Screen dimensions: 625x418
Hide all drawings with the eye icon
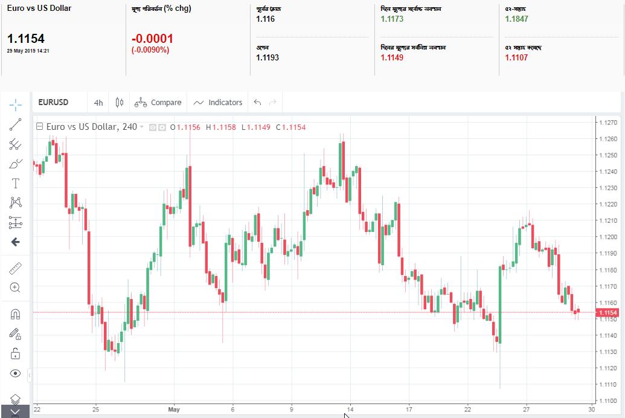point(16,373)
